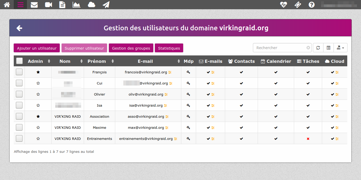The height and width of the screenshot is (180, 361).
Task: Open the video camera icon in top bar
Action: pos(48,4)
